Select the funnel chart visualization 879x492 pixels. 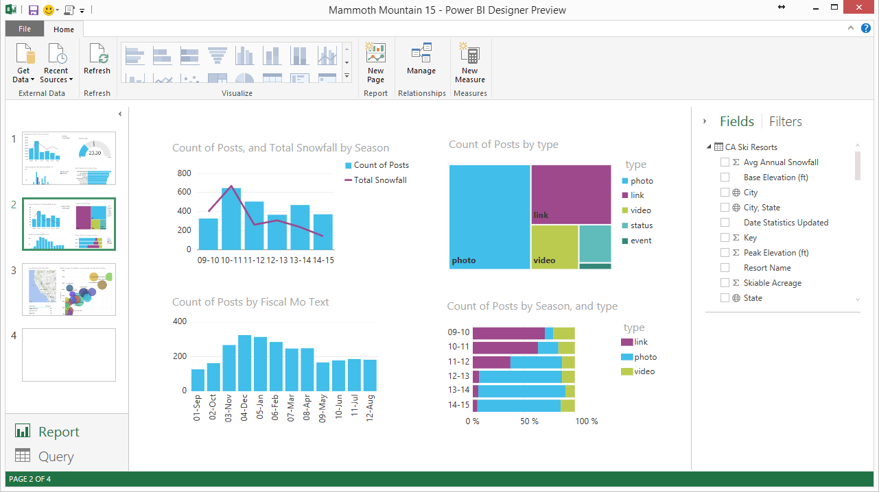(x=218, y=55)
